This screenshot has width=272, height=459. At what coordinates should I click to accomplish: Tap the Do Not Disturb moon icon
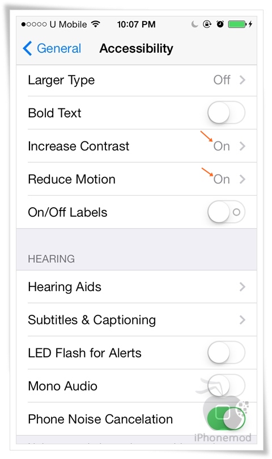point(194,24)
